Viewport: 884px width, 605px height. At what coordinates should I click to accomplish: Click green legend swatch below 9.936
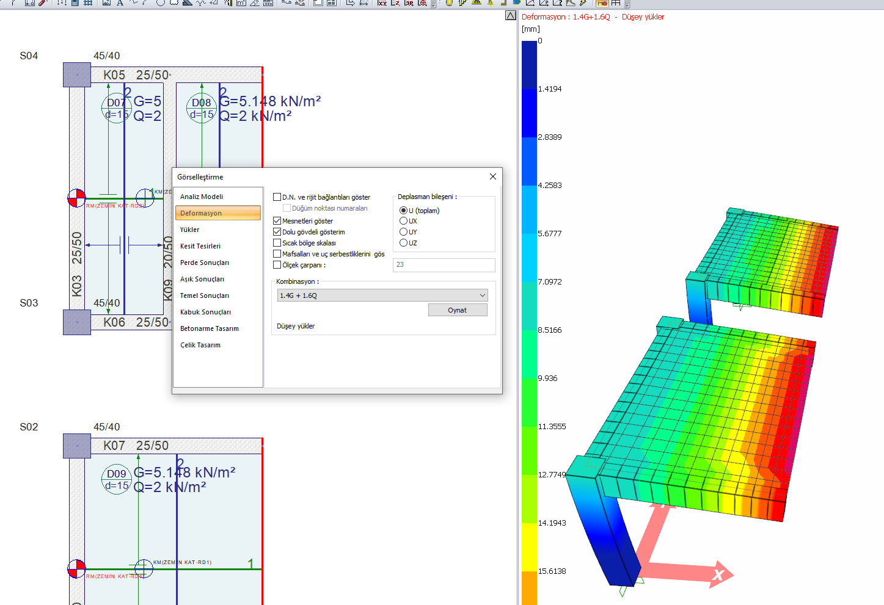(529, 402)
